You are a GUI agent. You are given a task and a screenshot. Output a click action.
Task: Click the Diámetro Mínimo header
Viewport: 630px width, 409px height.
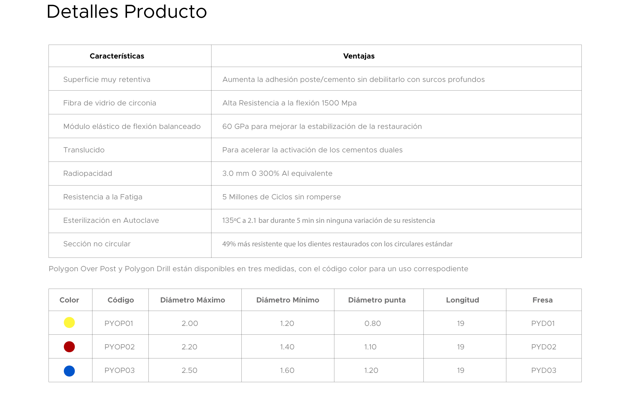(287, 300)
